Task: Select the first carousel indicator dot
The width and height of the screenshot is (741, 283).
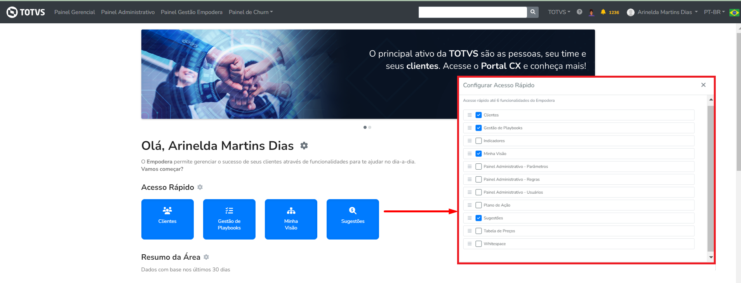Action: click(x=365, y=127)
